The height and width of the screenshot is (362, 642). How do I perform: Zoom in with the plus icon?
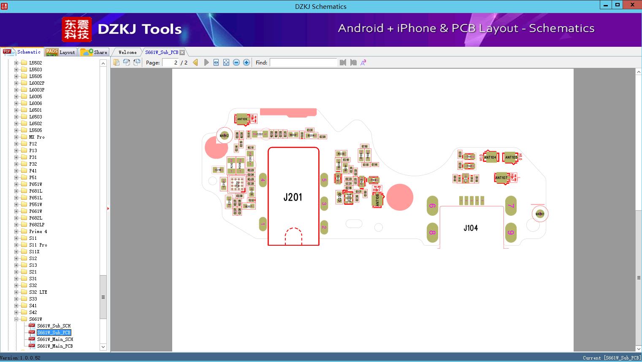(x=247, y=62)
